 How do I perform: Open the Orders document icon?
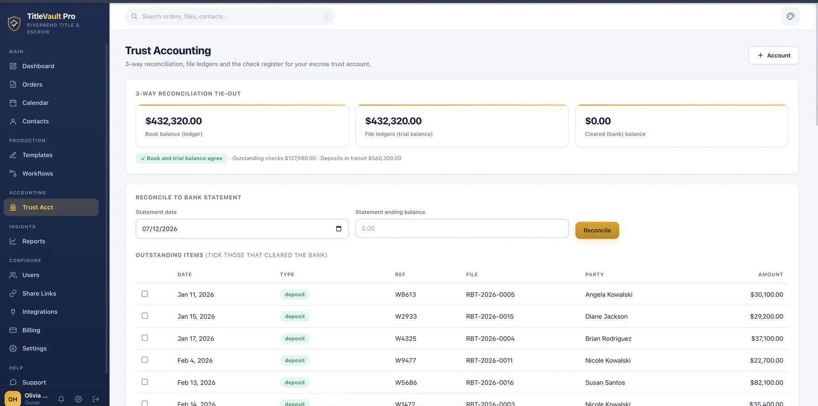coord(13,84)
